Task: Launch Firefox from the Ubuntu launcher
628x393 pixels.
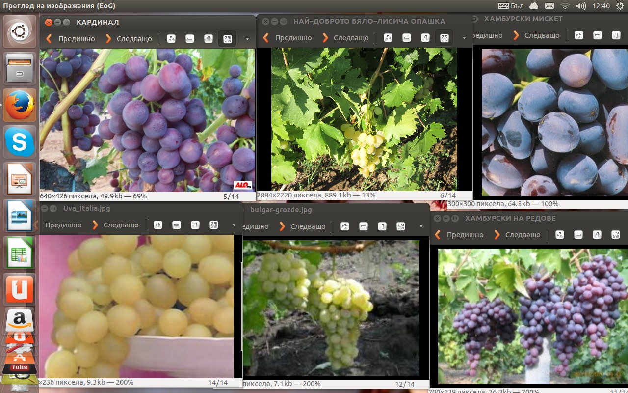Action: [x=20, y=105]
